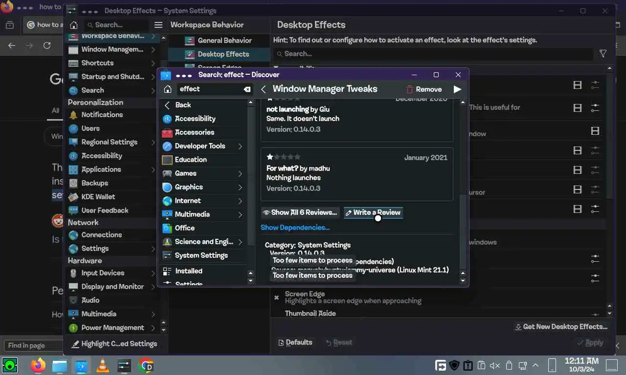
Task: Open Notifications settings
Action: pos(102,115)
